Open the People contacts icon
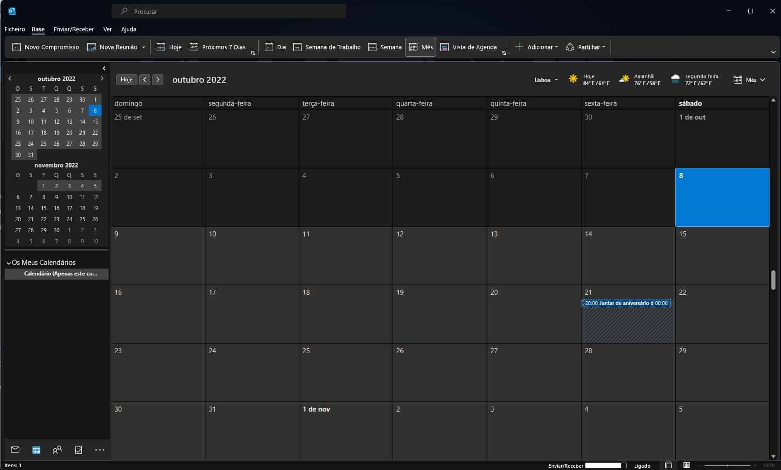781x470 pixels. (57, 450)
